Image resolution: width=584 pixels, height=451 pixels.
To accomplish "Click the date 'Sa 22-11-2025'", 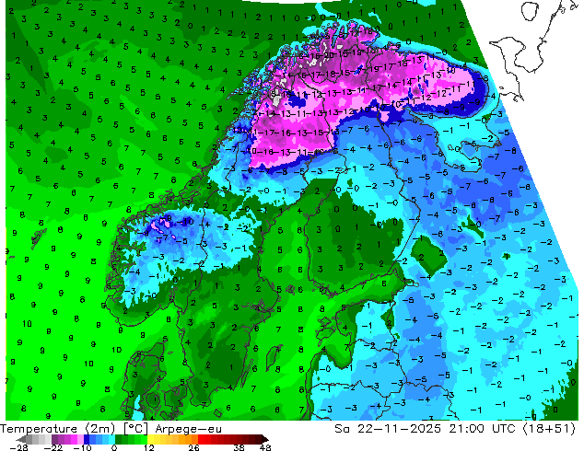I will tap(388, 429).
